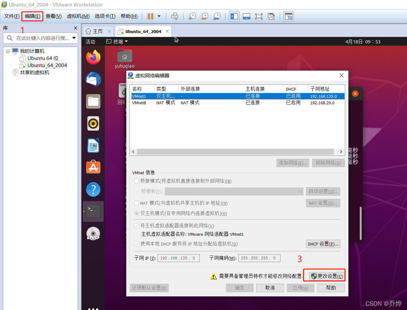The height and width of the screenshot is (310, 407).
Task: Open Ubuntu Software store dock icon
Action: [93, 167]
